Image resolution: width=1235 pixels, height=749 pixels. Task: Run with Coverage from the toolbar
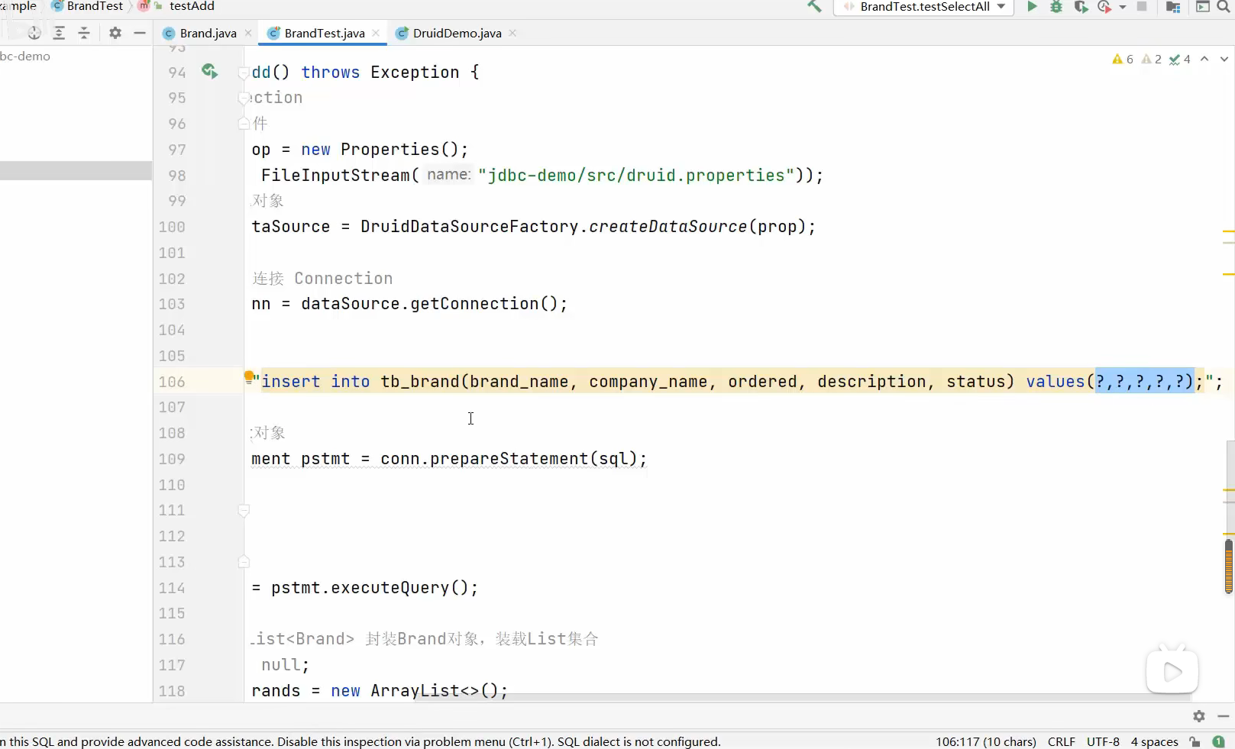click(1081, 7)
